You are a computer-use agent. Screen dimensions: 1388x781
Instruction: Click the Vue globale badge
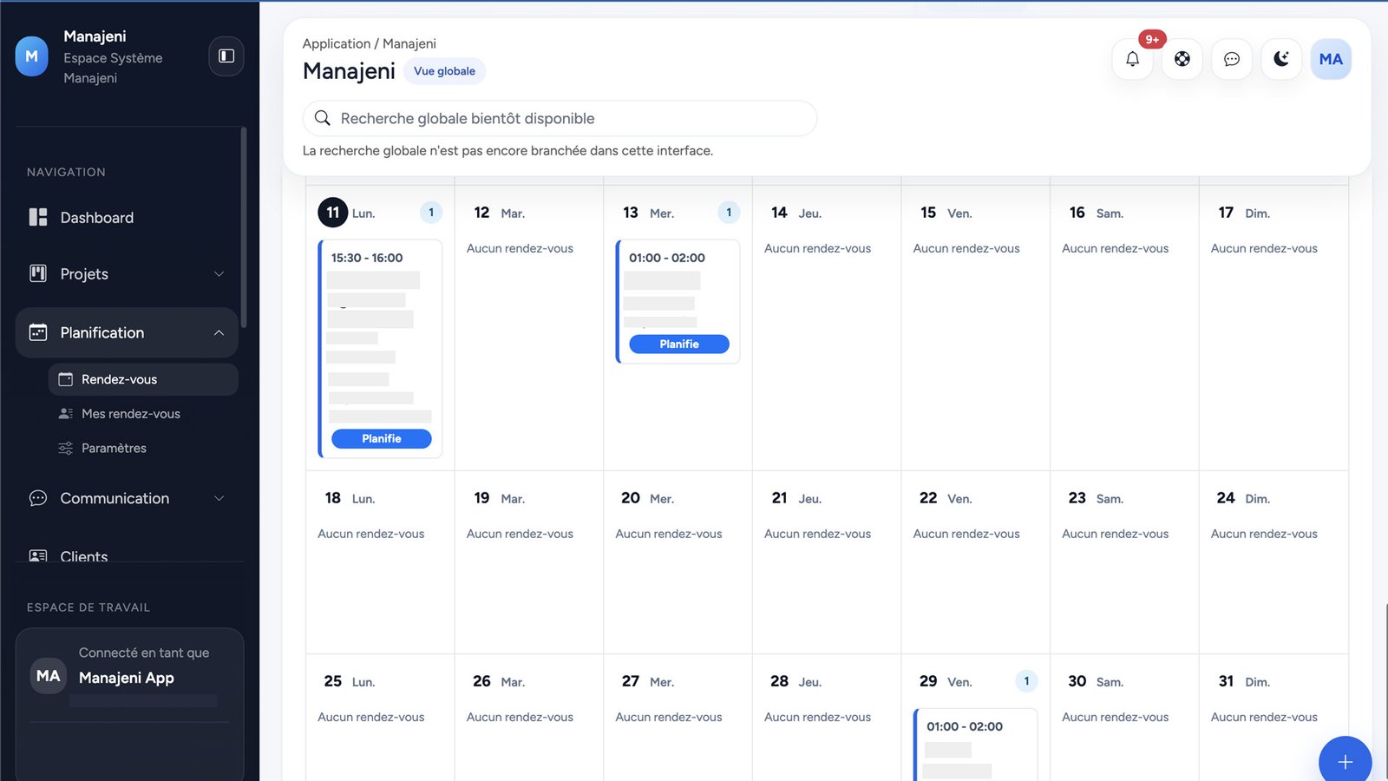[444, 71]
